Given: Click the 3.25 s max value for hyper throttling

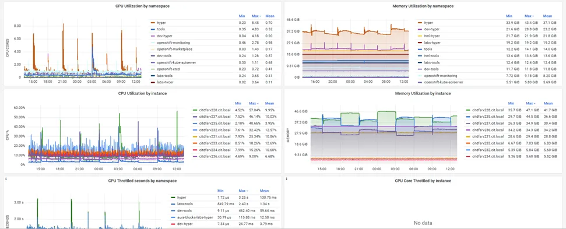Looking at the screenshot, I should [x=242, y=198].
